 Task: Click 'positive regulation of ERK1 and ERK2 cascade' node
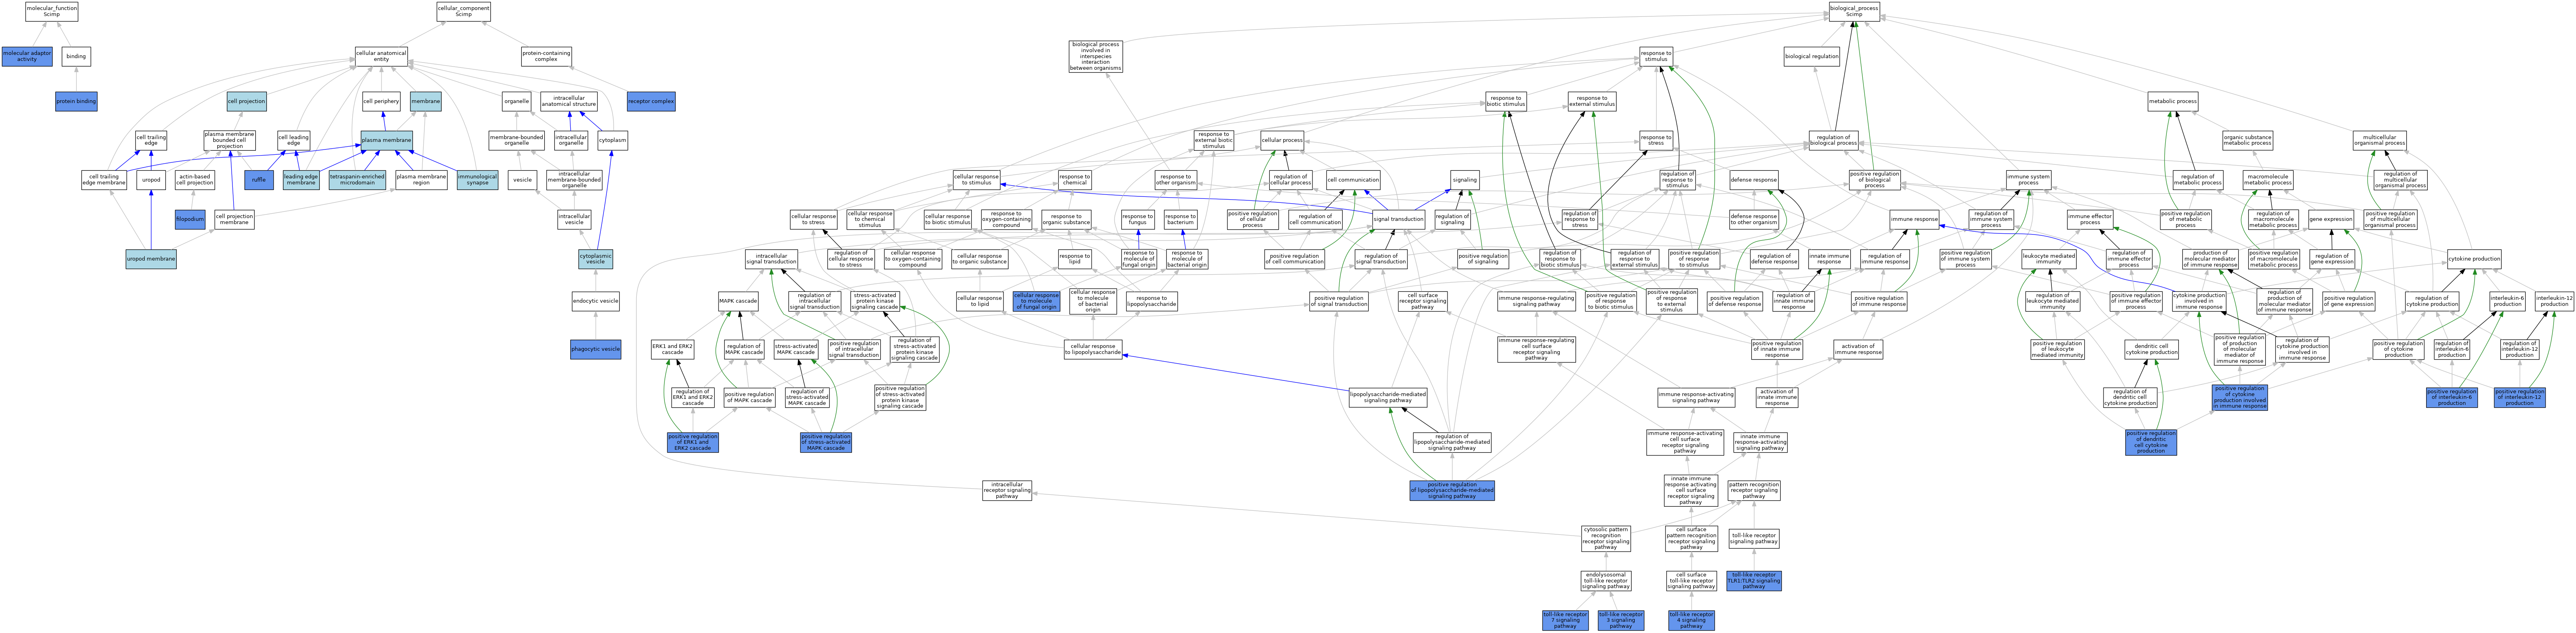(x=693, y=442)
